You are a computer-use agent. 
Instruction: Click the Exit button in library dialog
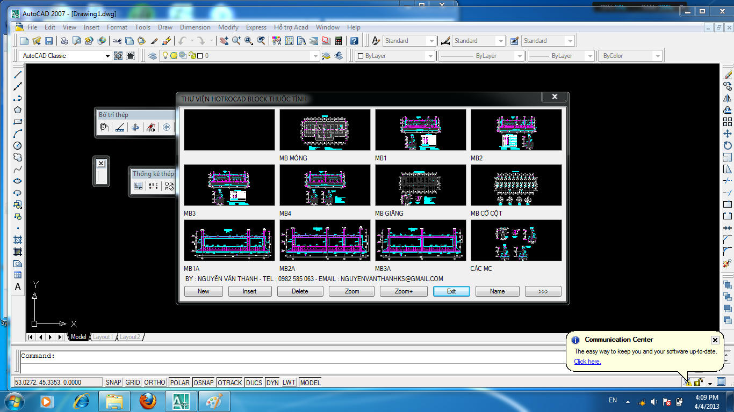[x=451, y=291]
